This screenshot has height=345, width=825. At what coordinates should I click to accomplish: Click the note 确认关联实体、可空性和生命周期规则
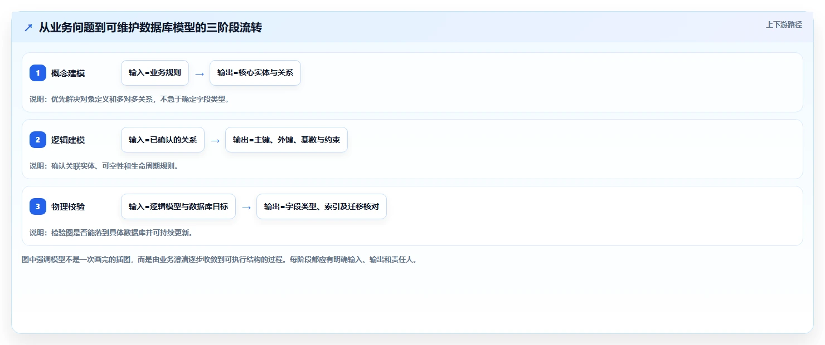(104, 166)
